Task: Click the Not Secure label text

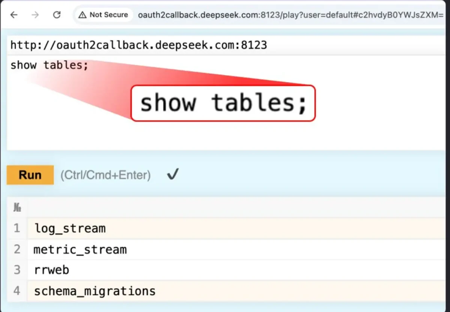Action: coord(109,15)
